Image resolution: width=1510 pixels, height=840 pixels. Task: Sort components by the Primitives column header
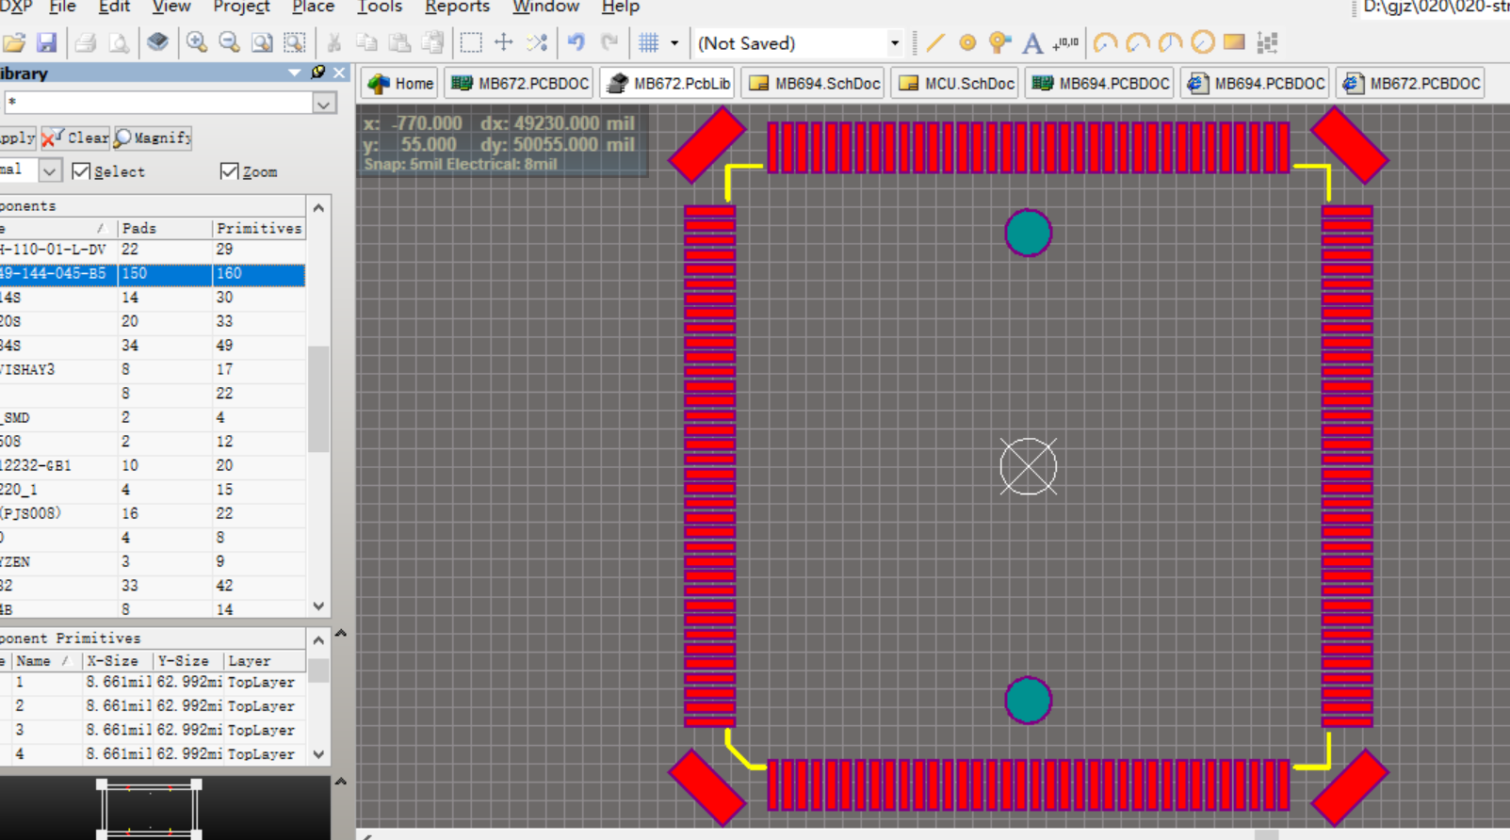259,228
